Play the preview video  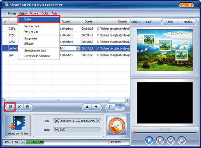click(x=149, y=140)
